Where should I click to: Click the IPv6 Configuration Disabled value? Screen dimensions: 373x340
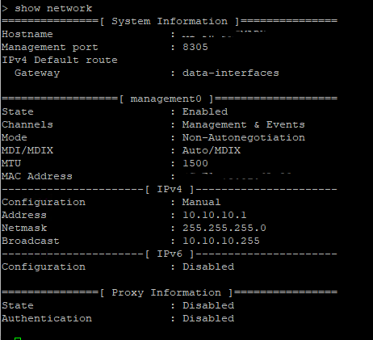pyautogui.click(x=208, y=267)
